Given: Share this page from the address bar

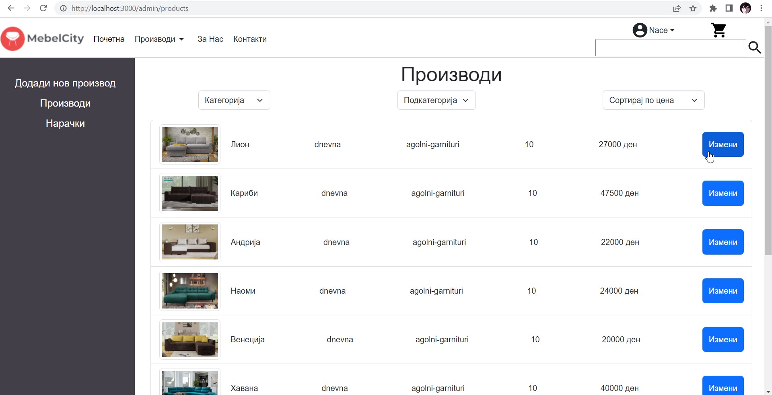Looking at the screenshot, I should [x=677, y=8].
